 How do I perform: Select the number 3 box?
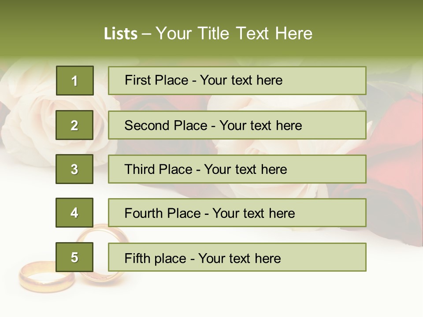74,169
